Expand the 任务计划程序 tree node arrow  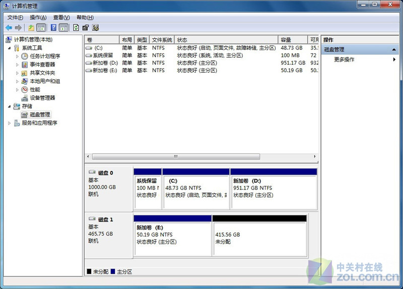coord(17,56)
